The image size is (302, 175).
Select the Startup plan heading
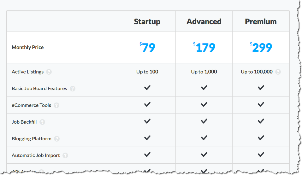(x=147, y=22)
